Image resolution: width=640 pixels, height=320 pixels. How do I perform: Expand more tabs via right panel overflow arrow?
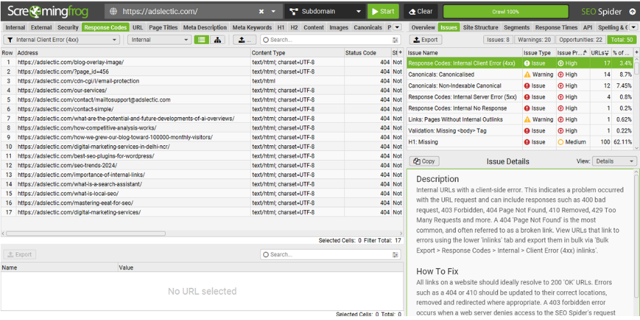coord(633,28)
